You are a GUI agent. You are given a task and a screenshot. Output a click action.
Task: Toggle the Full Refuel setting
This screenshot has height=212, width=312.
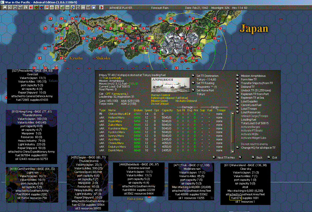tap(182, 98)
